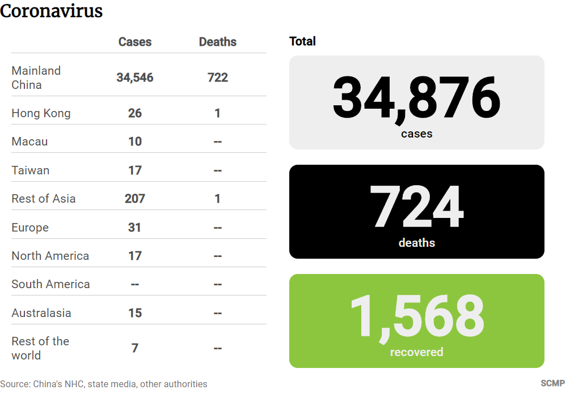Click the 722 deaths value
570x394 pixels.
[x=218, y=78]
